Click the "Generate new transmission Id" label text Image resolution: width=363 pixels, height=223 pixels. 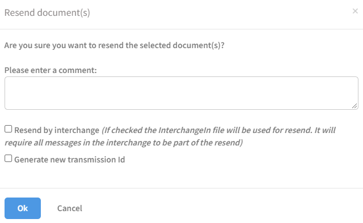click(x=70, y=160)
